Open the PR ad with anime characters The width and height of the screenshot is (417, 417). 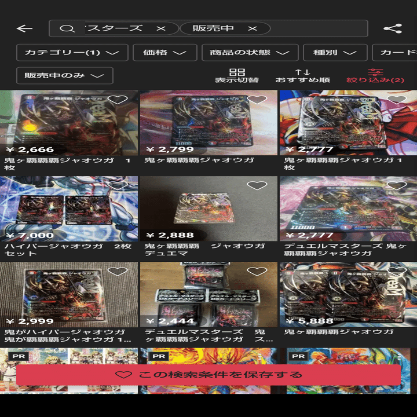point(69,357)
